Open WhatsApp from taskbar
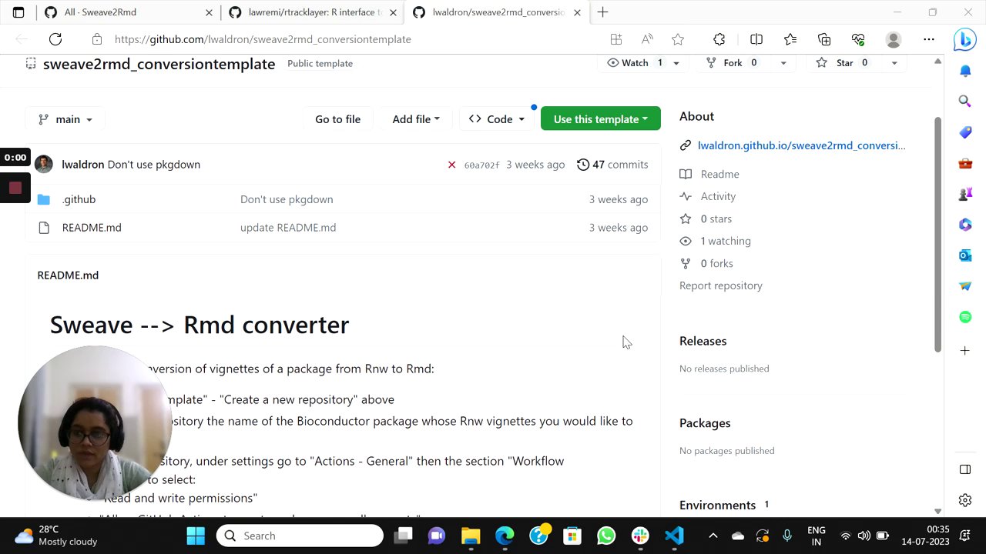This screenshot has width=986, height=554. [606, 536]
